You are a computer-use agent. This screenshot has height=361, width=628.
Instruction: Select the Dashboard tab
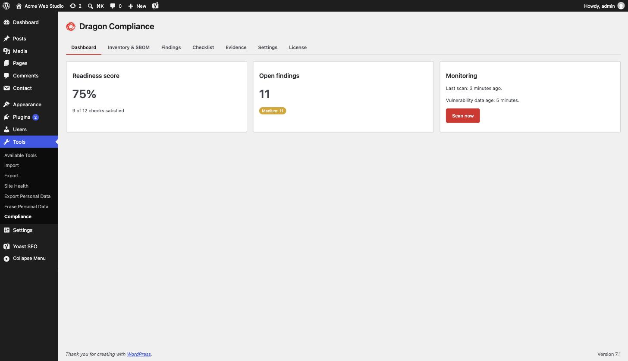pyautogui.click(x=84, y=47)
